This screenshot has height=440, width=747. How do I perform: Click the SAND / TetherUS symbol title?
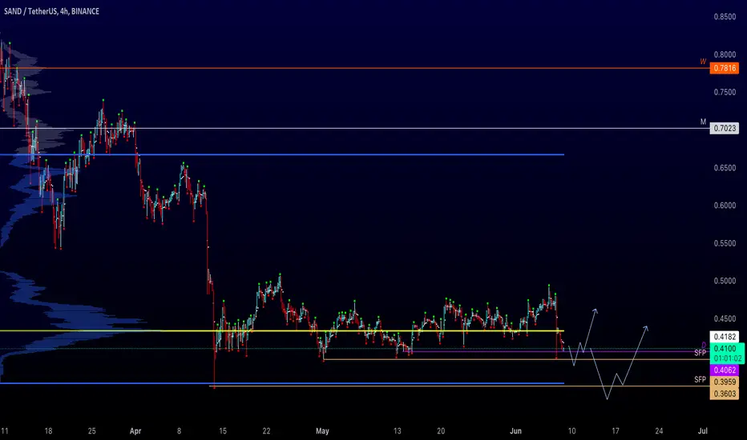pos(51,11)
